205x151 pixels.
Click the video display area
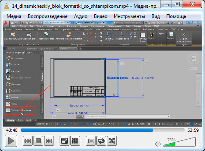click(102, 73)
